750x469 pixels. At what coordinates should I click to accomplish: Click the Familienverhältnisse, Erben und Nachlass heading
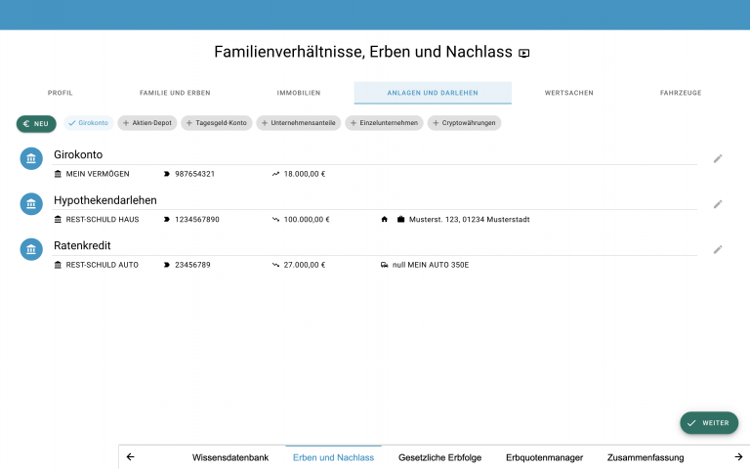pyautogui.click(x=363, y=52)
